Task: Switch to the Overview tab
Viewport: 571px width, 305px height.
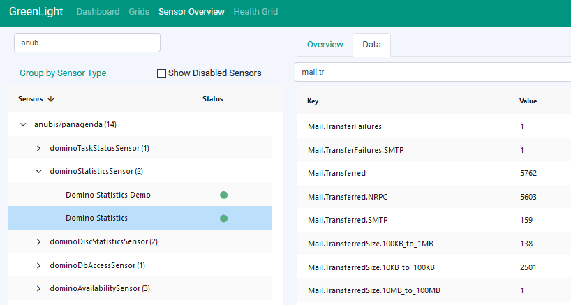Action: tap(325, 45)
